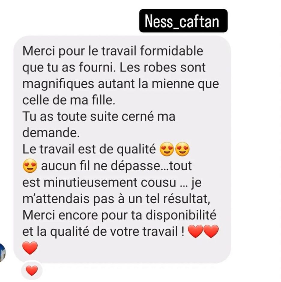Click the line 'est minutieusement cousu ... je'
This screenshot has height=282, width=281.
click(x=112, y=183)
